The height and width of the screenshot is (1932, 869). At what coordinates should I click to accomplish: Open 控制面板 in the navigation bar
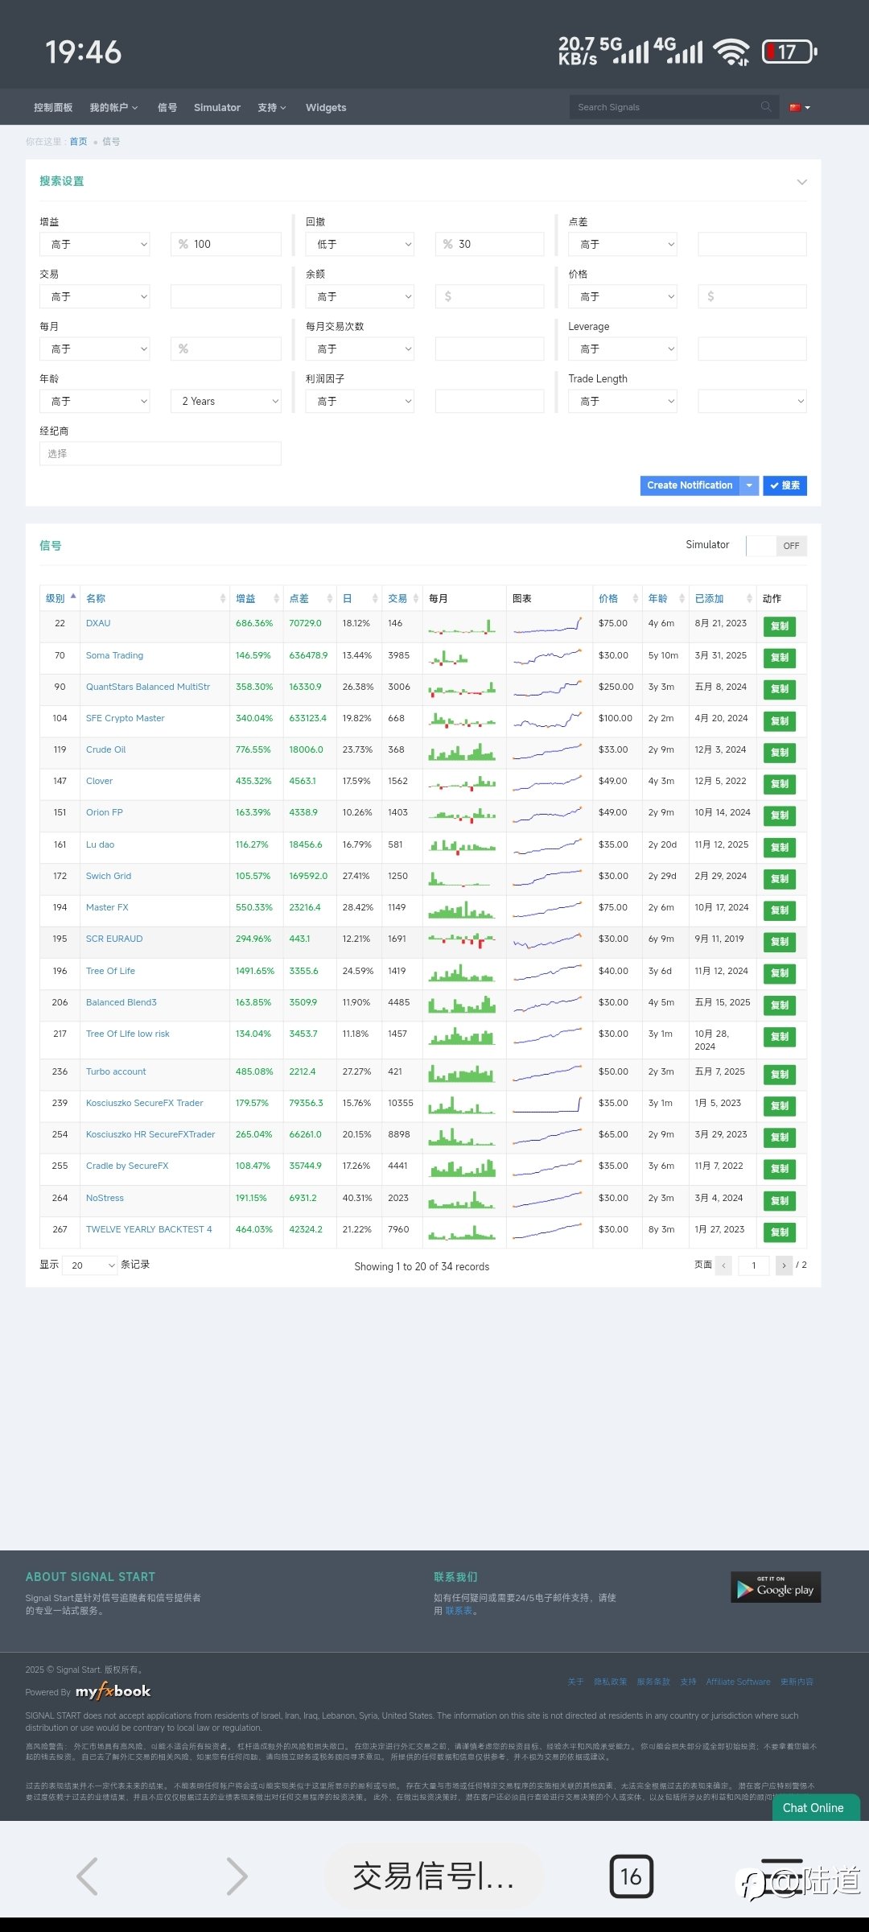point(53,107)
